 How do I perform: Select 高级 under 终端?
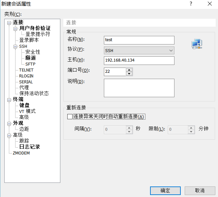click(24, 117)
